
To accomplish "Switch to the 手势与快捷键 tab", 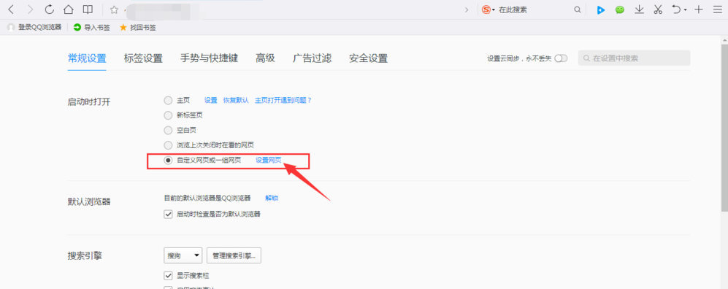I will pos(209,58).
